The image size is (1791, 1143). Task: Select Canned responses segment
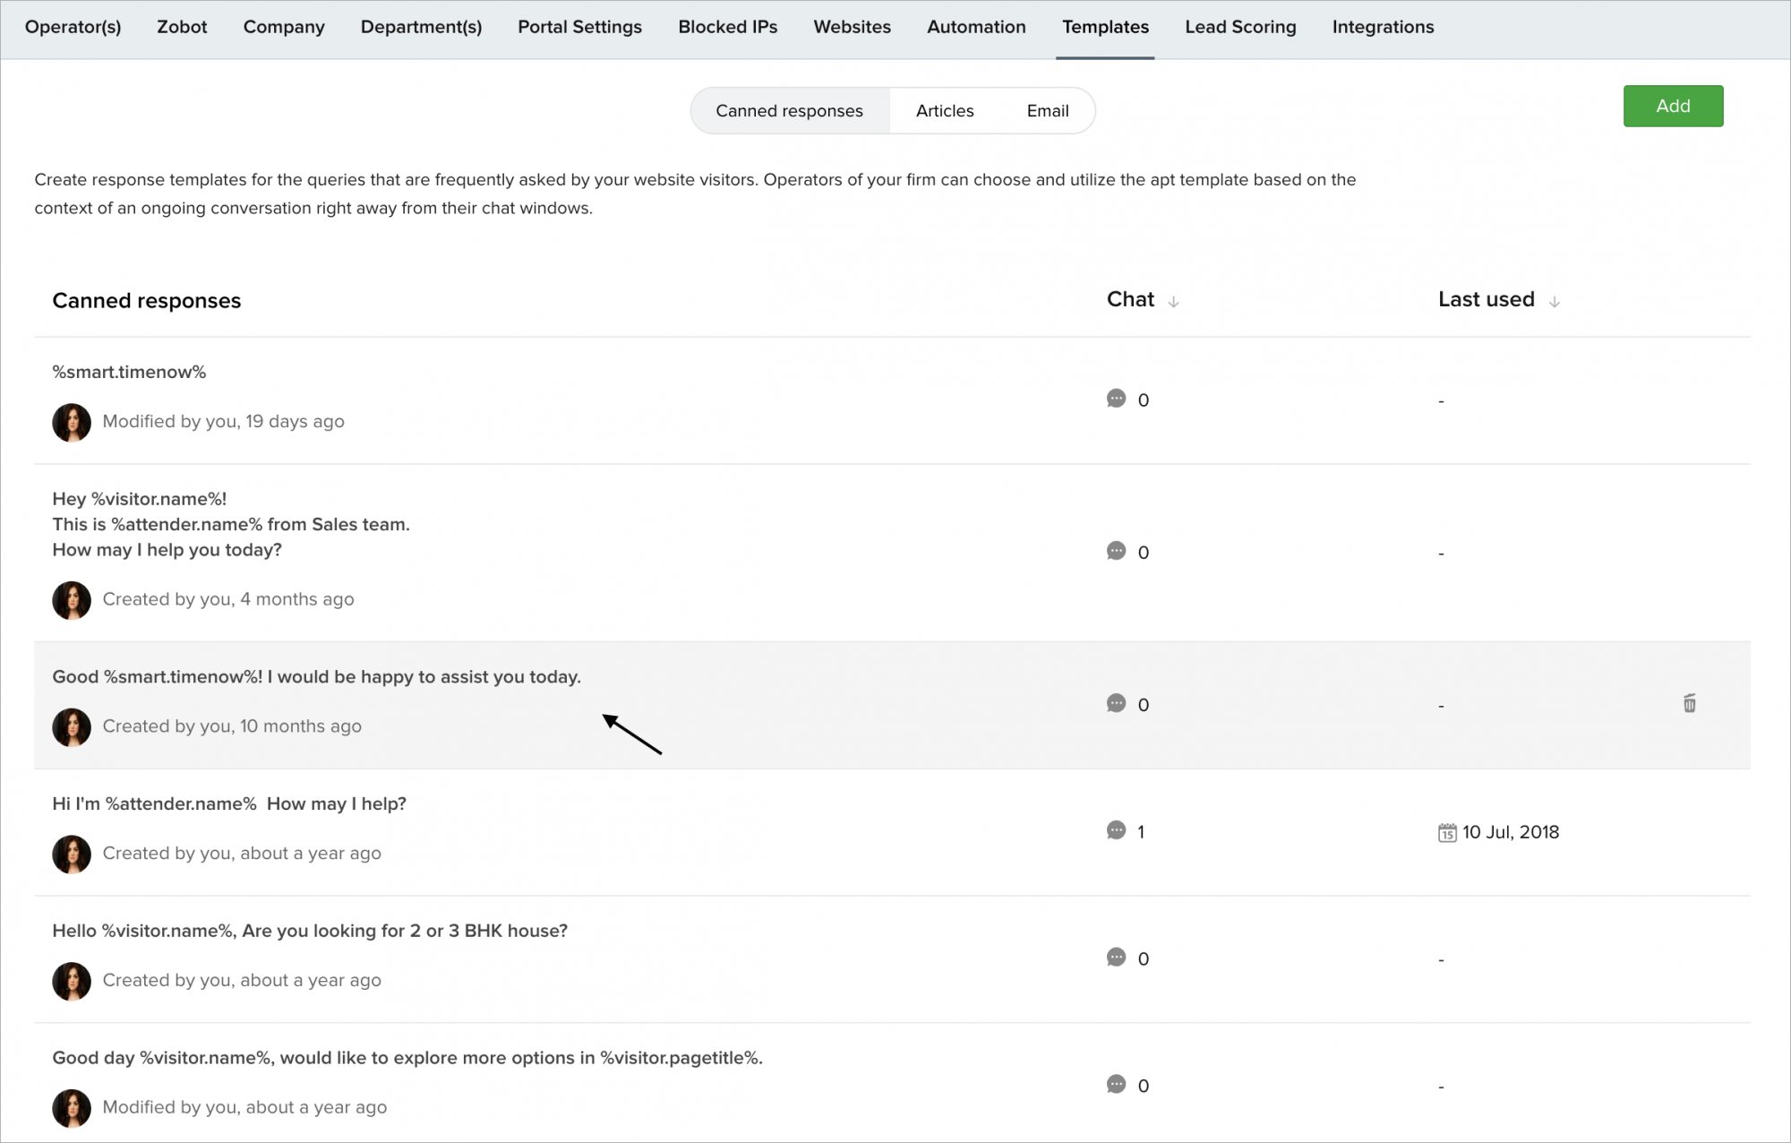(789, 111)
